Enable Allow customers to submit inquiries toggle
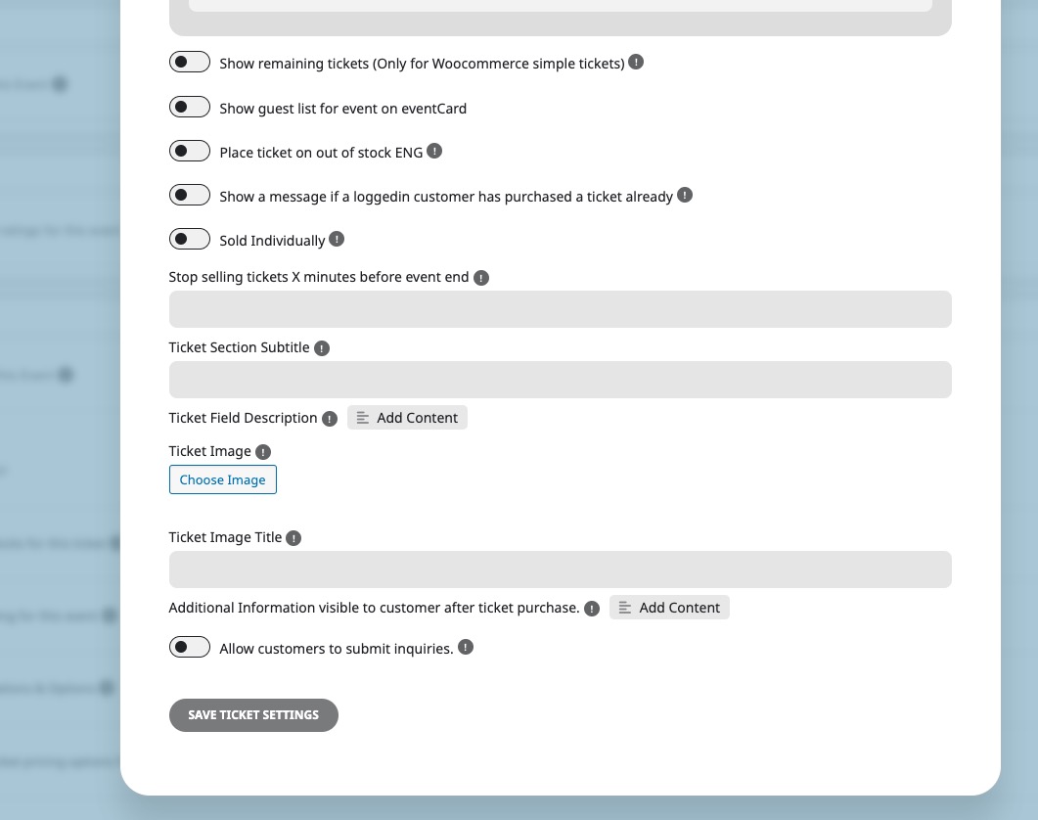The width and height of the screenshot is (1038, 820). pos(190,647)
